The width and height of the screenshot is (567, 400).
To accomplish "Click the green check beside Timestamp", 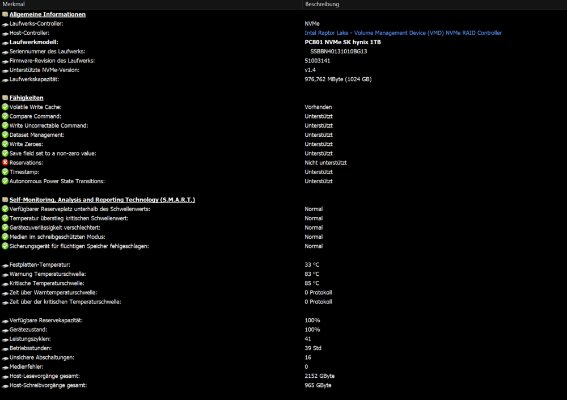I will (x=5, y=172).
